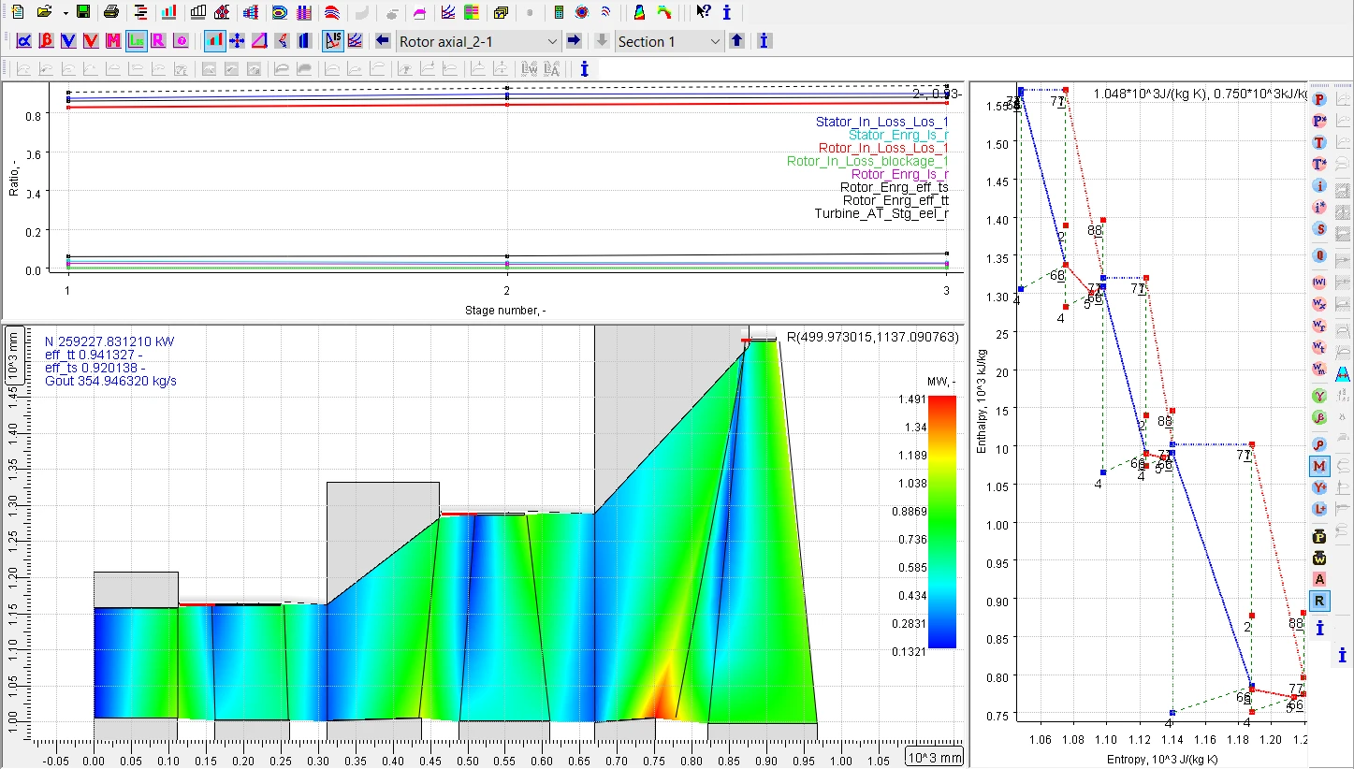Screen dimensions: 1354x769
Task: Expand the arrow next to Open folder
Action: (x=66, y=13)
